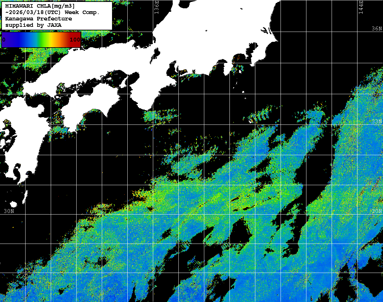The image size is (383, 302).
Task: Click the supplied by JAXA credit text
Action: 34,25
